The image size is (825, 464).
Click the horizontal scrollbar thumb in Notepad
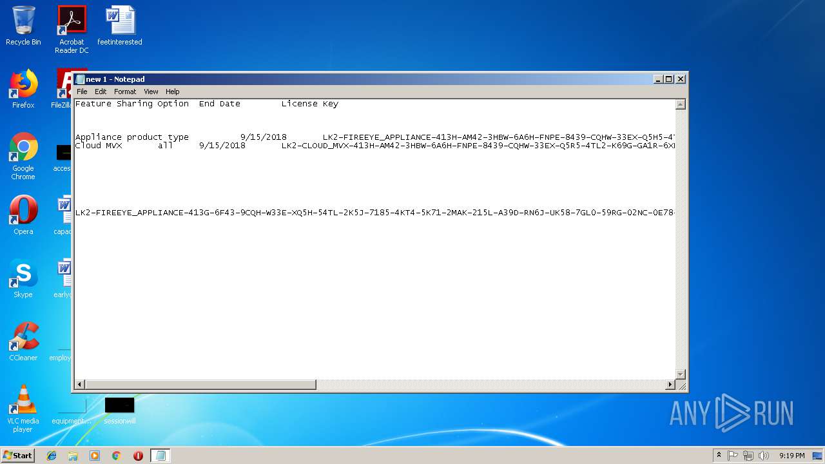(200, 385)
